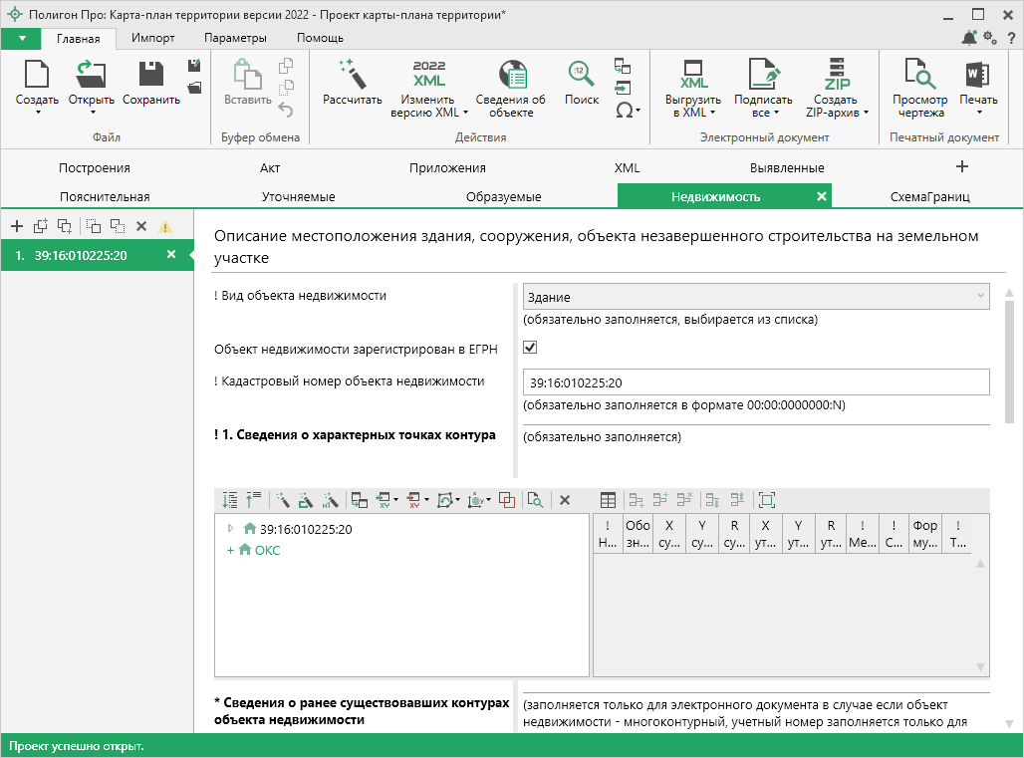Image resolution: width=1024 pixels, height=758 pixels.
Task: Expand the 39:16:010225:20 tree node
Action: (x=232, y=529)
